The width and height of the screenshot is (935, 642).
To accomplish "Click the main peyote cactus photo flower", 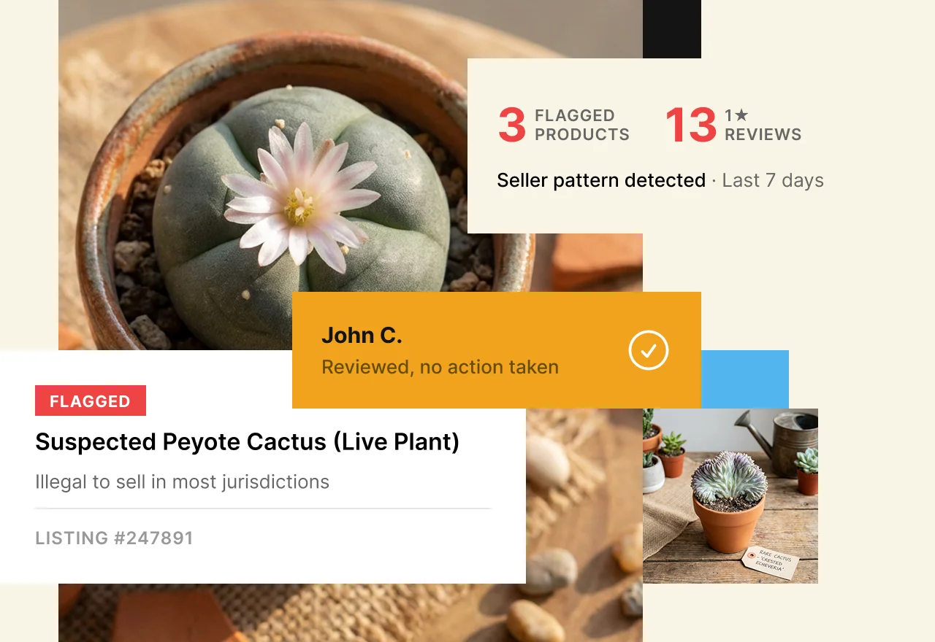I will tap(299, 196).
